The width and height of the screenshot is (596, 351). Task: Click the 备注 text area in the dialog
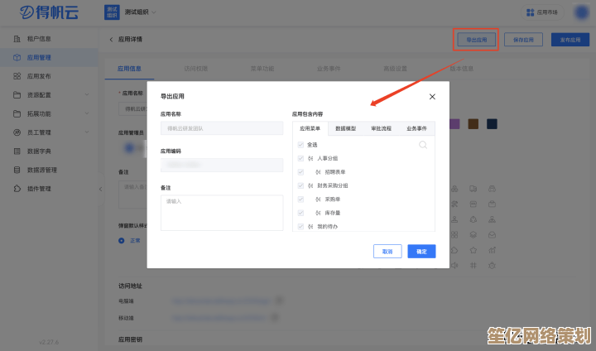point(221,213)
